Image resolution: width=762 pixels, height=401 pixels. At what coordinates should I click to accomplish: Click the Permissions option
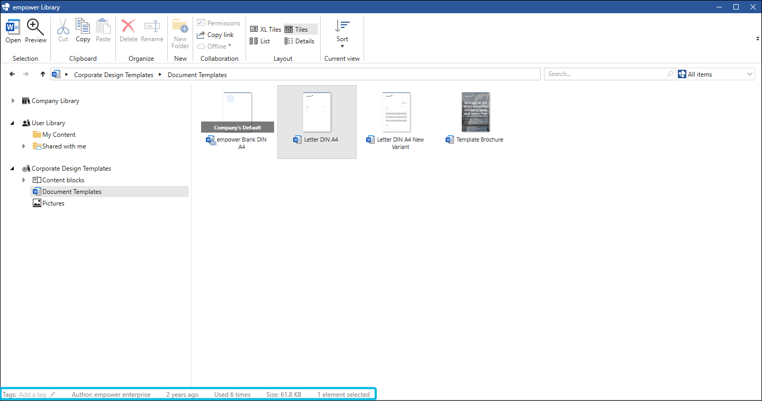(219, 23)
